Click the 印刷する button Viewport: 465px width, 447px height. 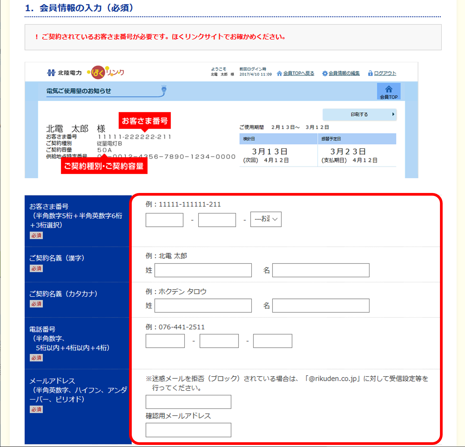tap(359, 114)
